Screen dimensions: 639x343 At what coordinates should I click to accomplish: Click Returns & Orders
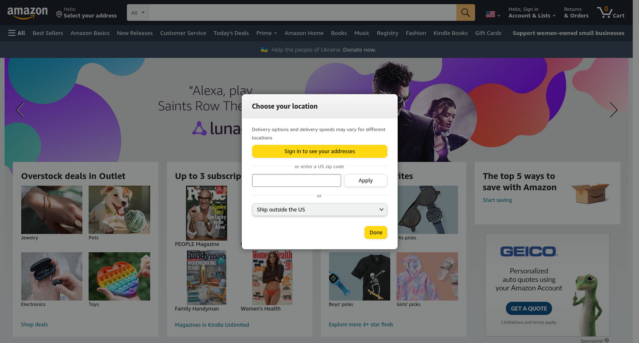click(576, 12)
